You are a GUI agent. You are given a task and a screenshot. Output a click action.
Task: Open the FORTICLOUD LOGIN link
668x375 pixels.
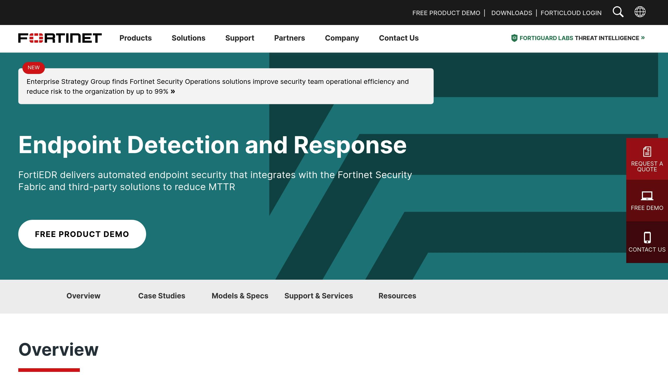click(x=571, y=13)
